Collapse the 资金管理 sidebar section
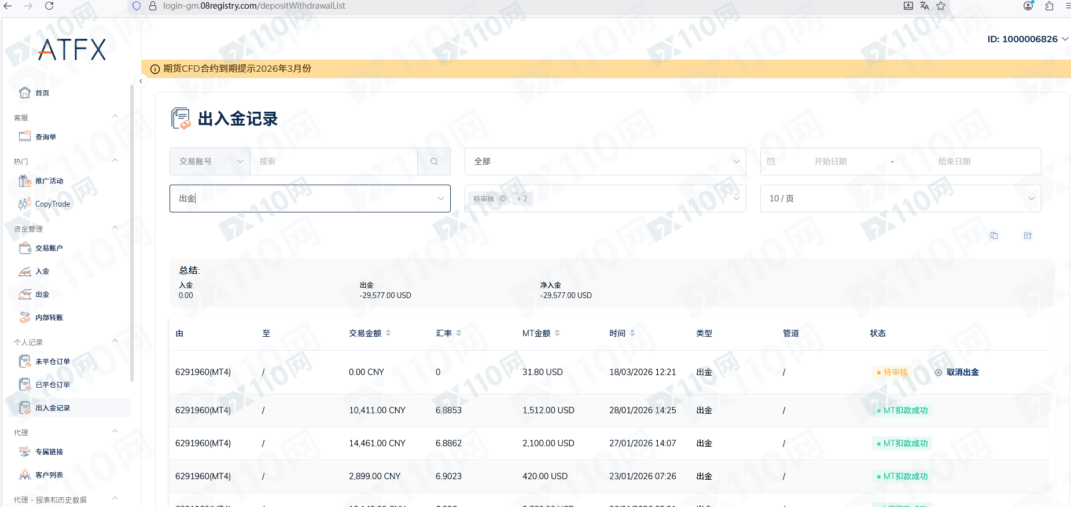The image size is (1071, 507). 115,228
